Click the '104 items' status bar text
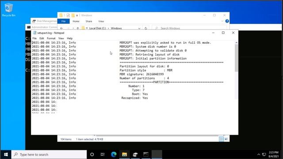The image size is (283, 159). [x=66, y=139]
